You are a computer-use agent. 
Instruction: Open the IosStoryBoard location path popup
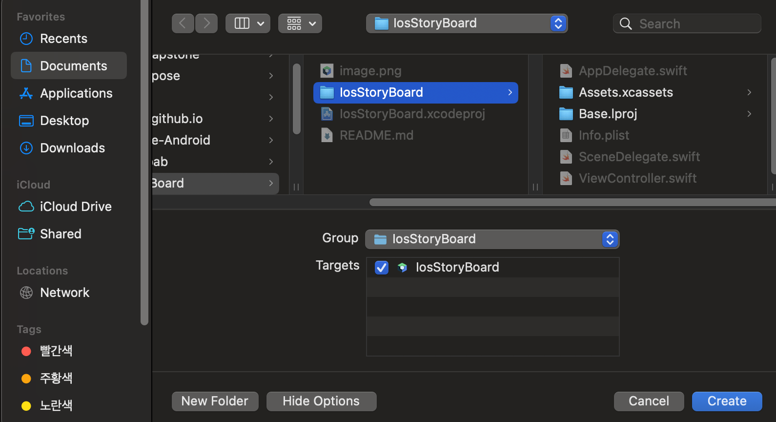[x=467, y=23]
